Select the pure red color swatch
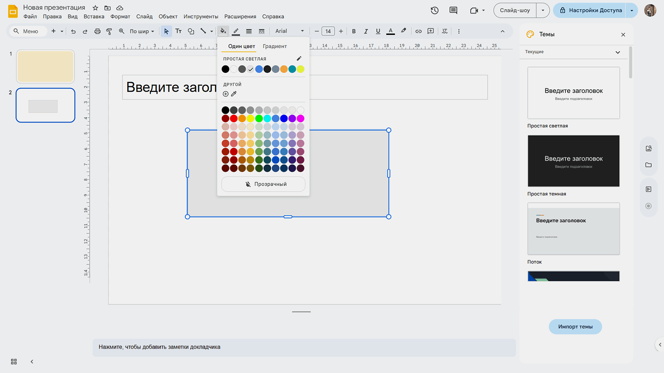This screenshot has width=664, height=373. click(x=234, y=118)
